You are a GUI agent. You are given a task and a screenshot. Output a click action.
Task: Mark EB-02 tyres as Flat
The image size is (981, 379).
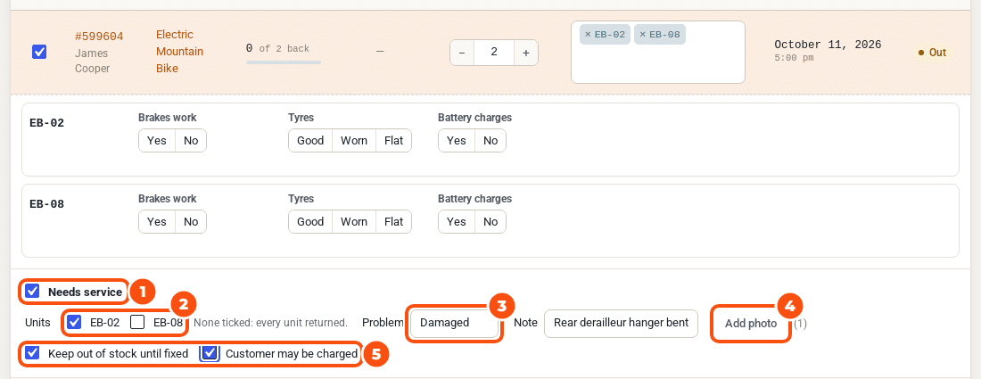click(394, 141)
